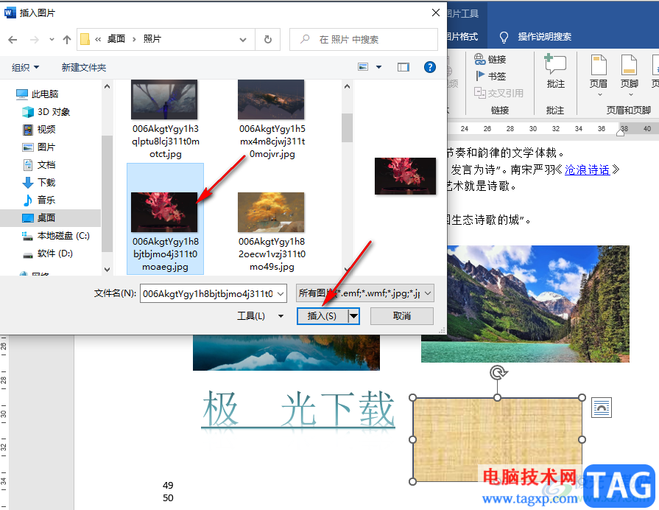Image resolution: width=659 pixels, height=510 pixels.
Task: Click the 书签 icon in Word ribbon
Action: [x=490, y=76]
